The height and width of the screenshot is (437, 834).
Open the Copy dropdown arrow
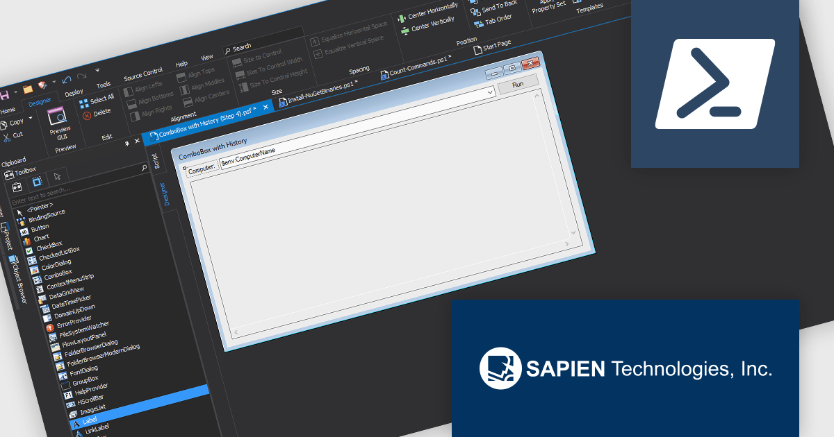(x=30, y=118)
